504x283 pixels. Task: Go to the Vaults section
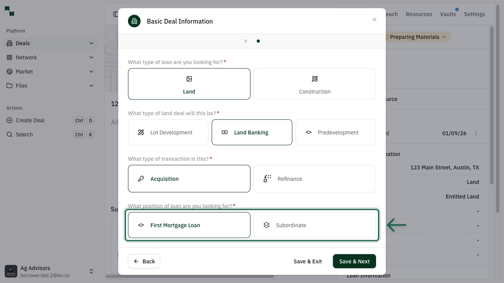coord(448,14)
